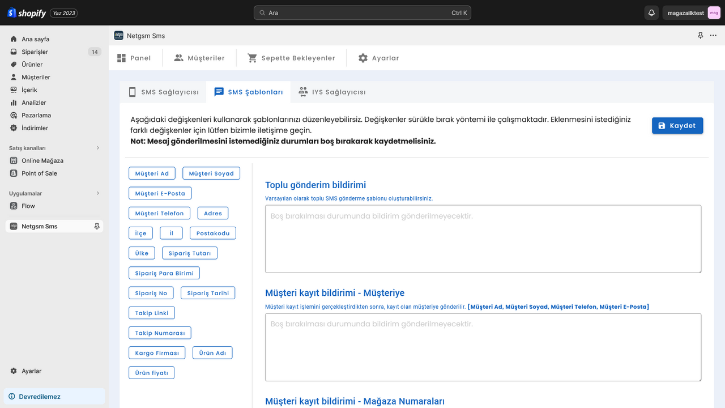
Task: Expand the Uygulamalar section chevron
Action: 97,193
